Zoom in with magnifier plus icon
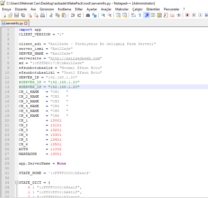 click(x=103, y=15)
